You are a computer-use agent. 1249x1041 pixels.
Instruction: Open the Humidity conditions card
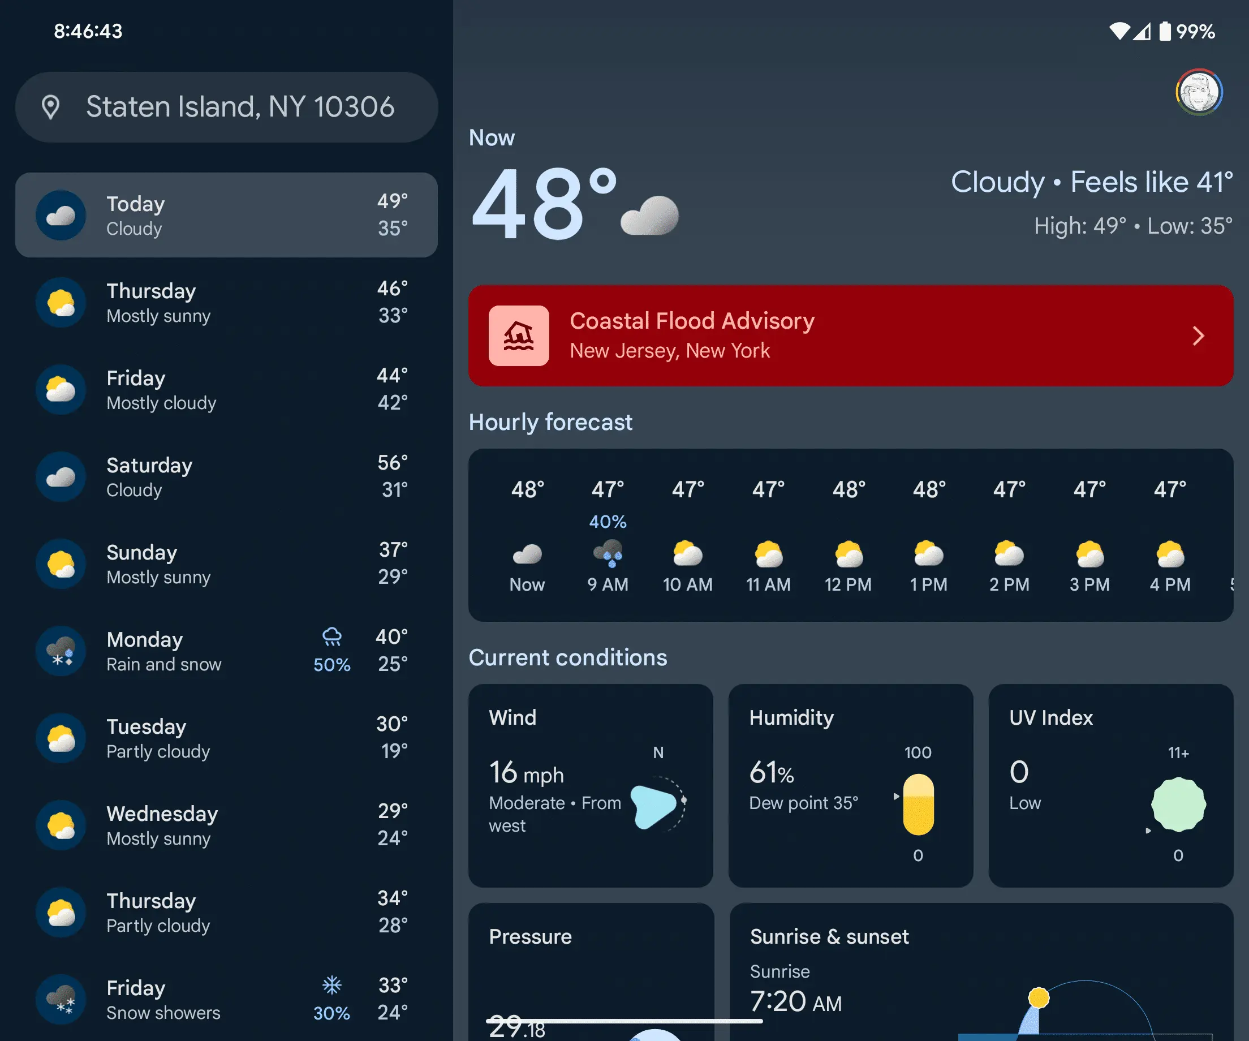click(851, 785)
